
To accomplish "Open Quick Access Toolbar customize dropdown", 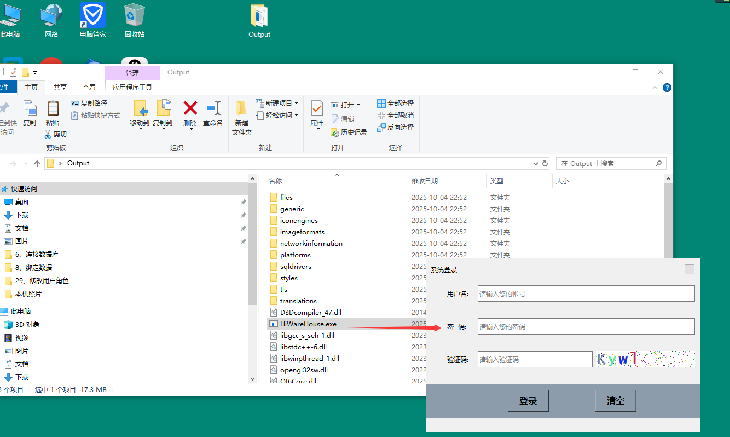I will (x=35, y=72).
